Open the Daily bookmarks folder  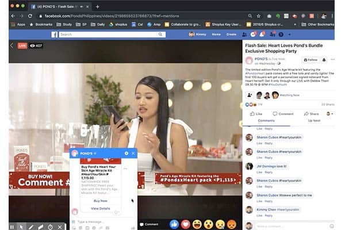[x=98, y=24]
